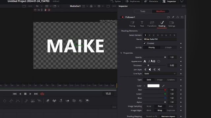Open the Tools tab in Inspector

[143, 11]
